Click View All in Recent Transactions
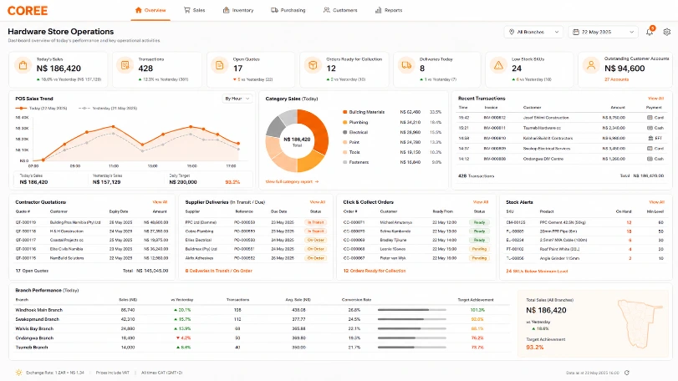Screen dimensions: 678x381 (655, 99)
